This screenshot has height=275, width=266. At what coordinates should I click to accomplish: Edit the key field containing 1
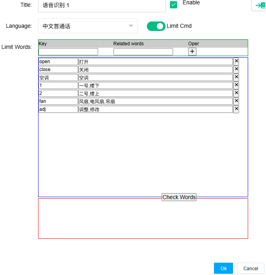pyautogui.click(x=58, y=85)
